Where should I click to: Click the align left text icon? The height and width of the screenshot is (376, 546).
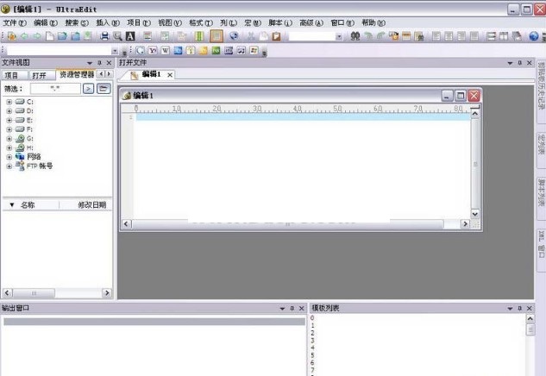436,36
